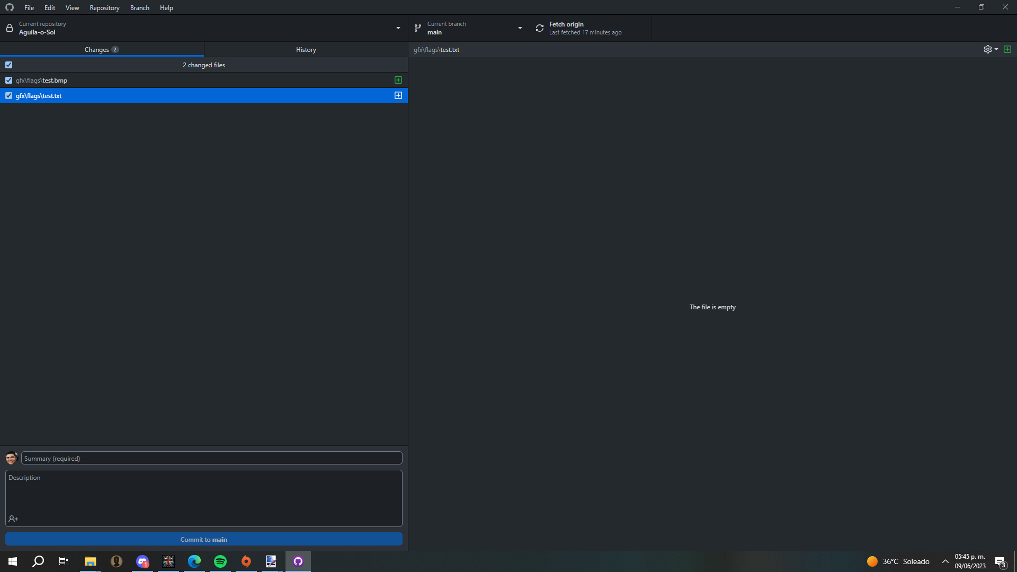Expand the taskbar hidden icons chevron
The image size is (1017, 572).
pos(946,561)
